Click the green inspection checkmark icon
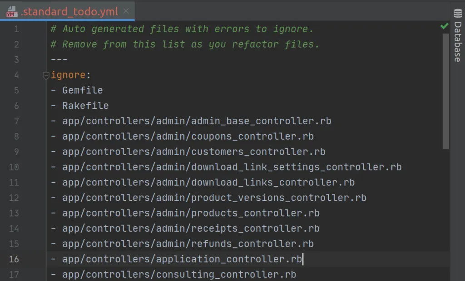 tap(444, 26)
